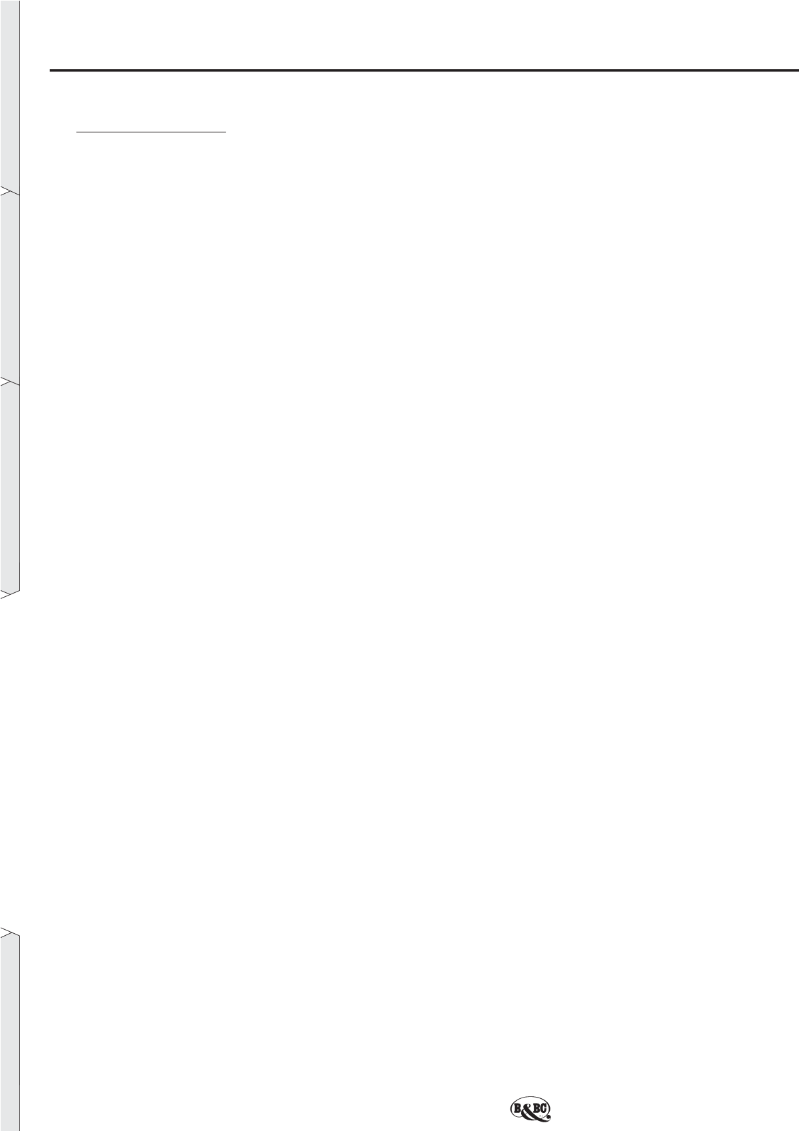Click the B&BC logo at page bottom

pos(530,1109)
